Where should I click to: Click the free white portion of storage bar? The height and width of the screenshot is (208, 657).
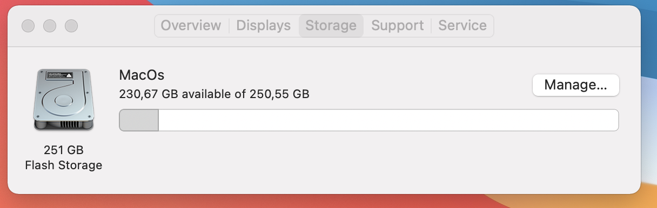coord(388,120)
